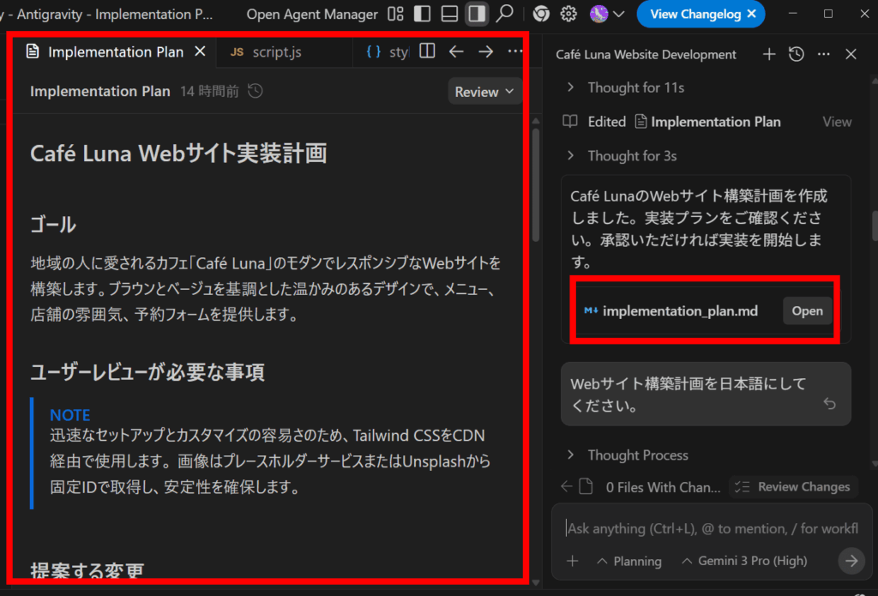Click the search magnifier icon in title bar
The height and width of the screenshot is (596, 878).
point(505,14)
